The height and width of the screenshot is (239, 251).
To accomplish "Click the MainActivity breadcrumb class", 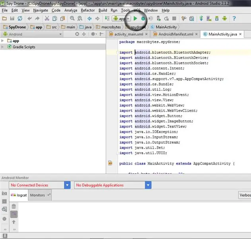I will pos(163,27).
